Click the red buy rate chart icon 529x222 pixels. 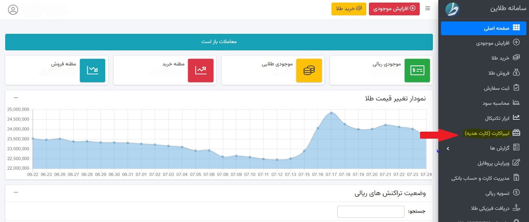(201, 70)
